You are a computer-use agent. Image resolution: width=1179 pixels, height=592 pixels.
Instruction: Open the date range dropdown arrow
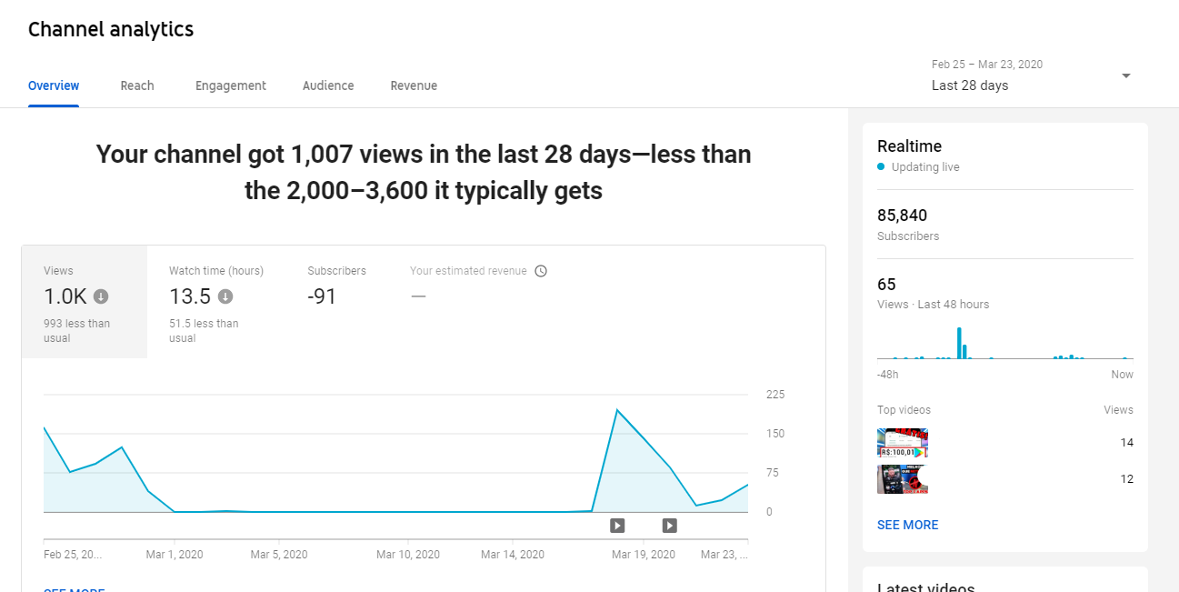click(x=1126, y=75)
